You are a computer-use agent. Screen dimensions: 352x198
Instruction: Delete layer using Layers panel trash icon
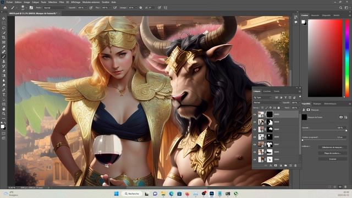pyautogui.click(x=295, y=166)
